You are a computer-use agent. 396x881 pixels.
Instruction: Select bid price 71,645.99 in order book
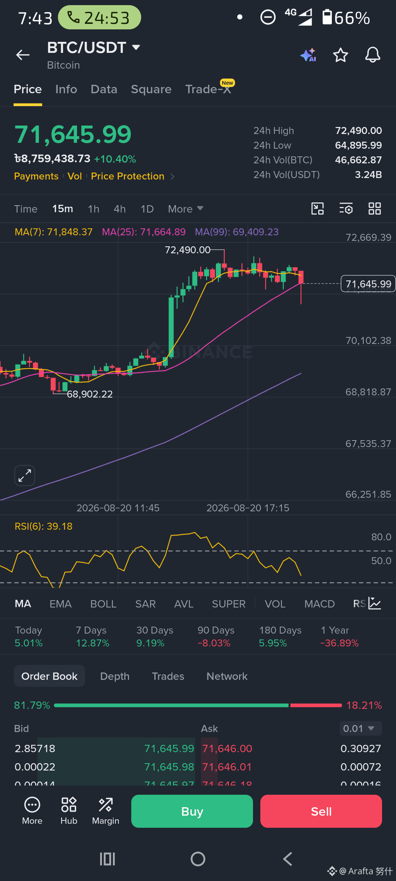tap(169, 748)
